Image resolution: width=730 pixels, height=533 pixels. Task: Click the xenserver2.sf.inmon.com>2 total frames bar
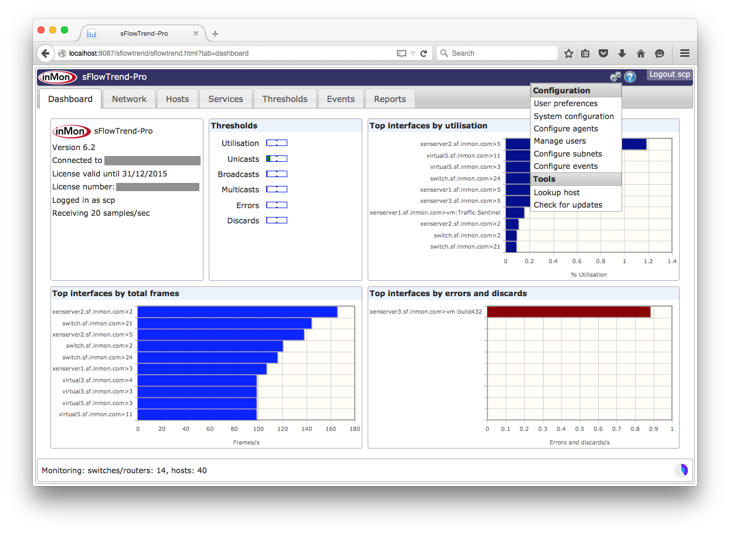pyautogui.click(x=237, y=312)
